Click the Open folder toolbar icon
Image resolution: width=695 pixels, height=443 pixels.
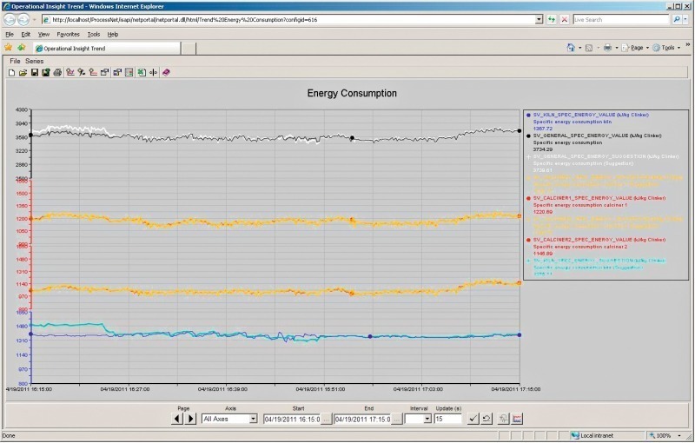tap(23, 73)
